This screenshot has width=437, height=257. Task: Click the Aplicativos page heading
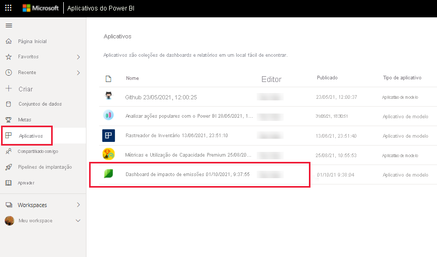(118, 36)
